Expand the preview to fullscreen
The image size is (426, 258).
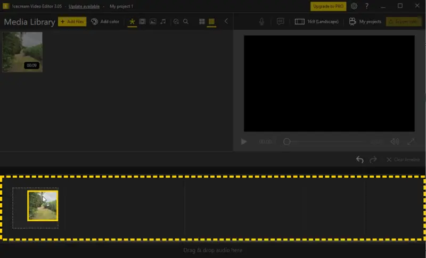411,142
